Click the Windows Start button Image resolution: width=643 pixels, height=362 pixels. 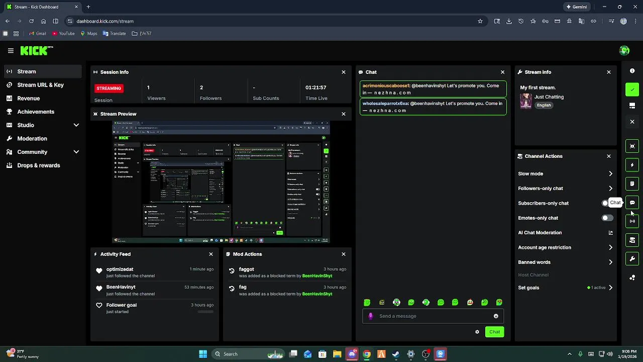click(x=203, y=354)
